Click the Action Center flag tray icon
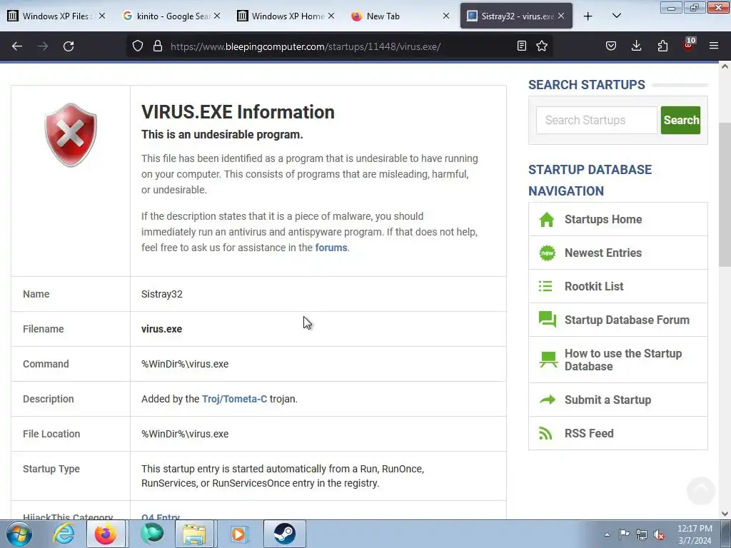Screen dimensions: 731x548 coord(624,534)
